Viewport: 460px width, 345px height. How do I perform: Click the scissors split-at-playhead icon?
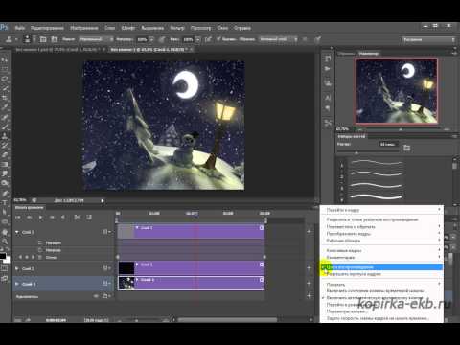(x=78, y=218)
